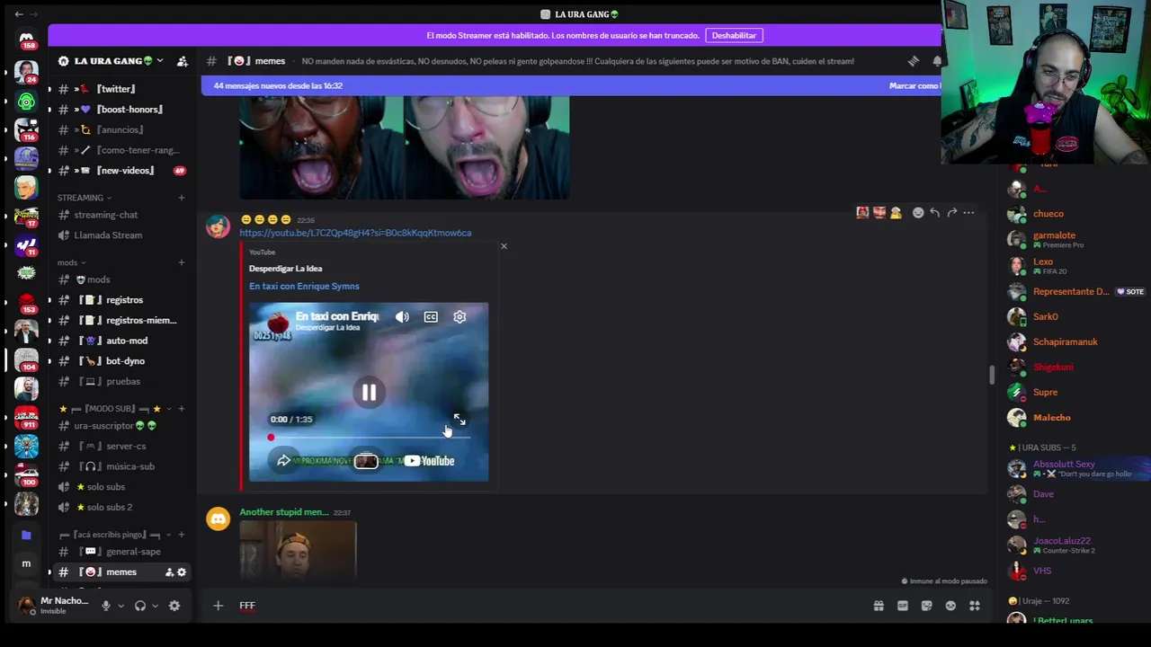Viewport: 1151px width, 647px height.
Task: Open the twitter channel
Action: click(x=120, y=89)
